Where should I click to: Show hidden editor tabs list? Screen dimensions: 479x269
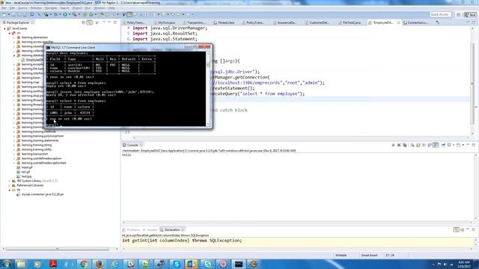438,22
